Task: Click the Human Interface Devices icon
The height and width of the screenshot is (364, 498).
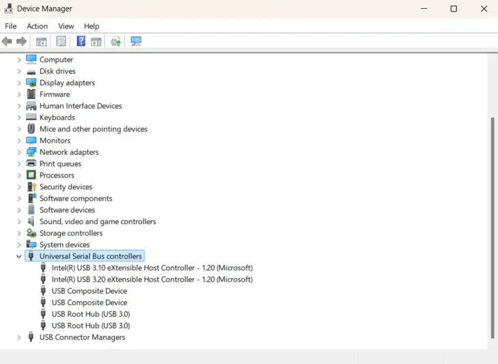Action: coord(31,106)
